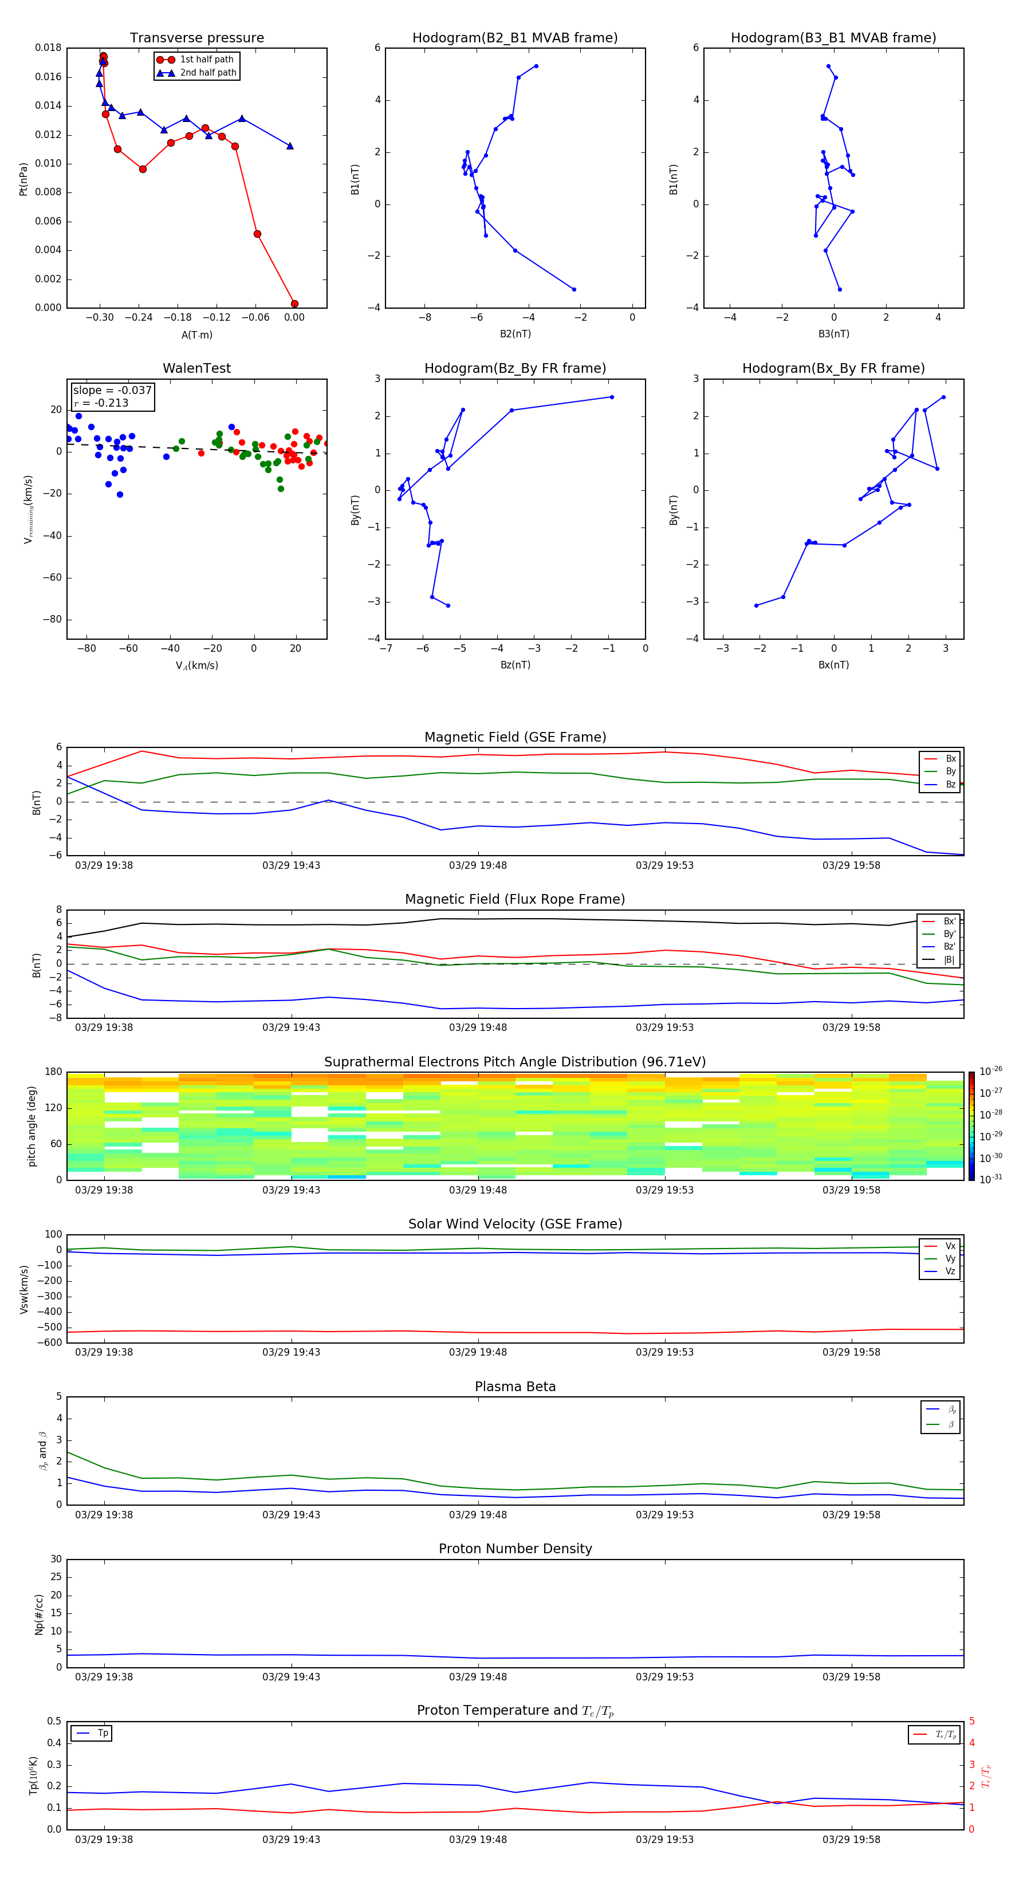
Task: Click the 'Vy' legend entry
Action: [940, 1258]
